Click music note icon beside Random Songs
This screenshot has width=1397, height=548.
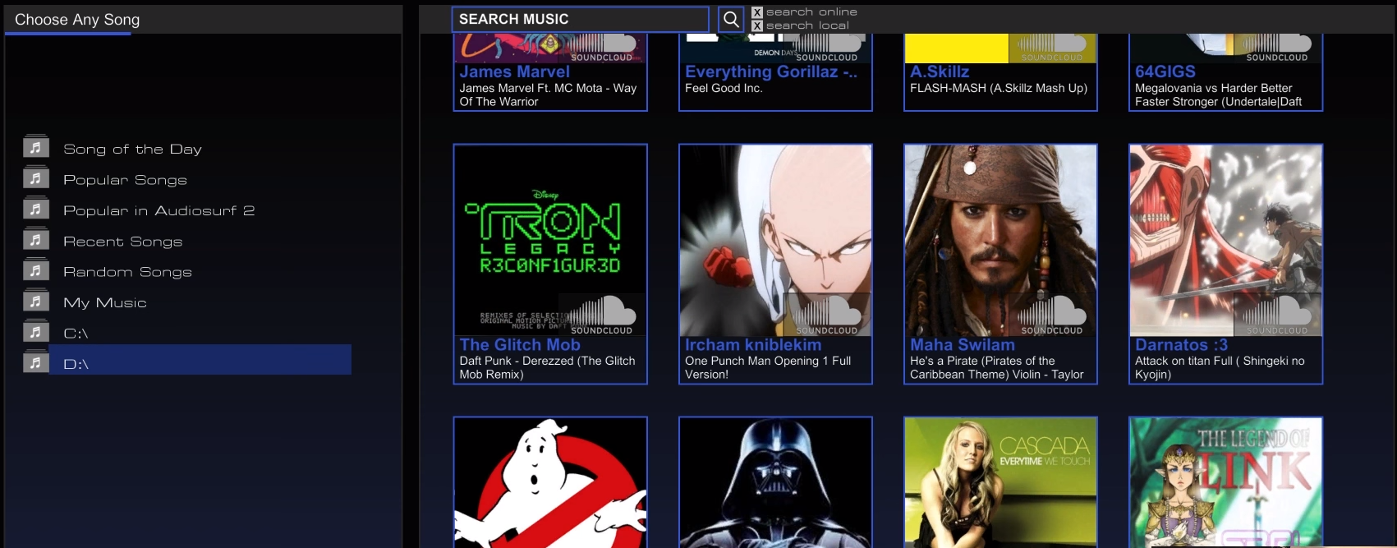pos(35,269)
